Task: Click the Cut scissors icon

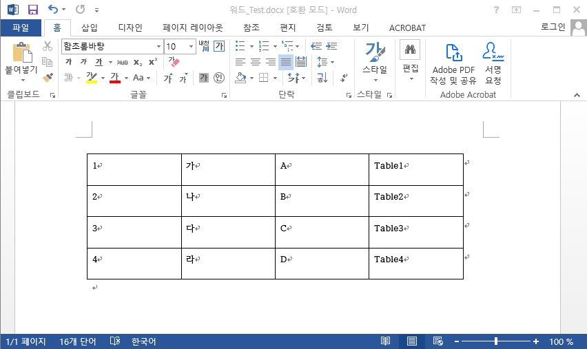Action: click(47, 46)
